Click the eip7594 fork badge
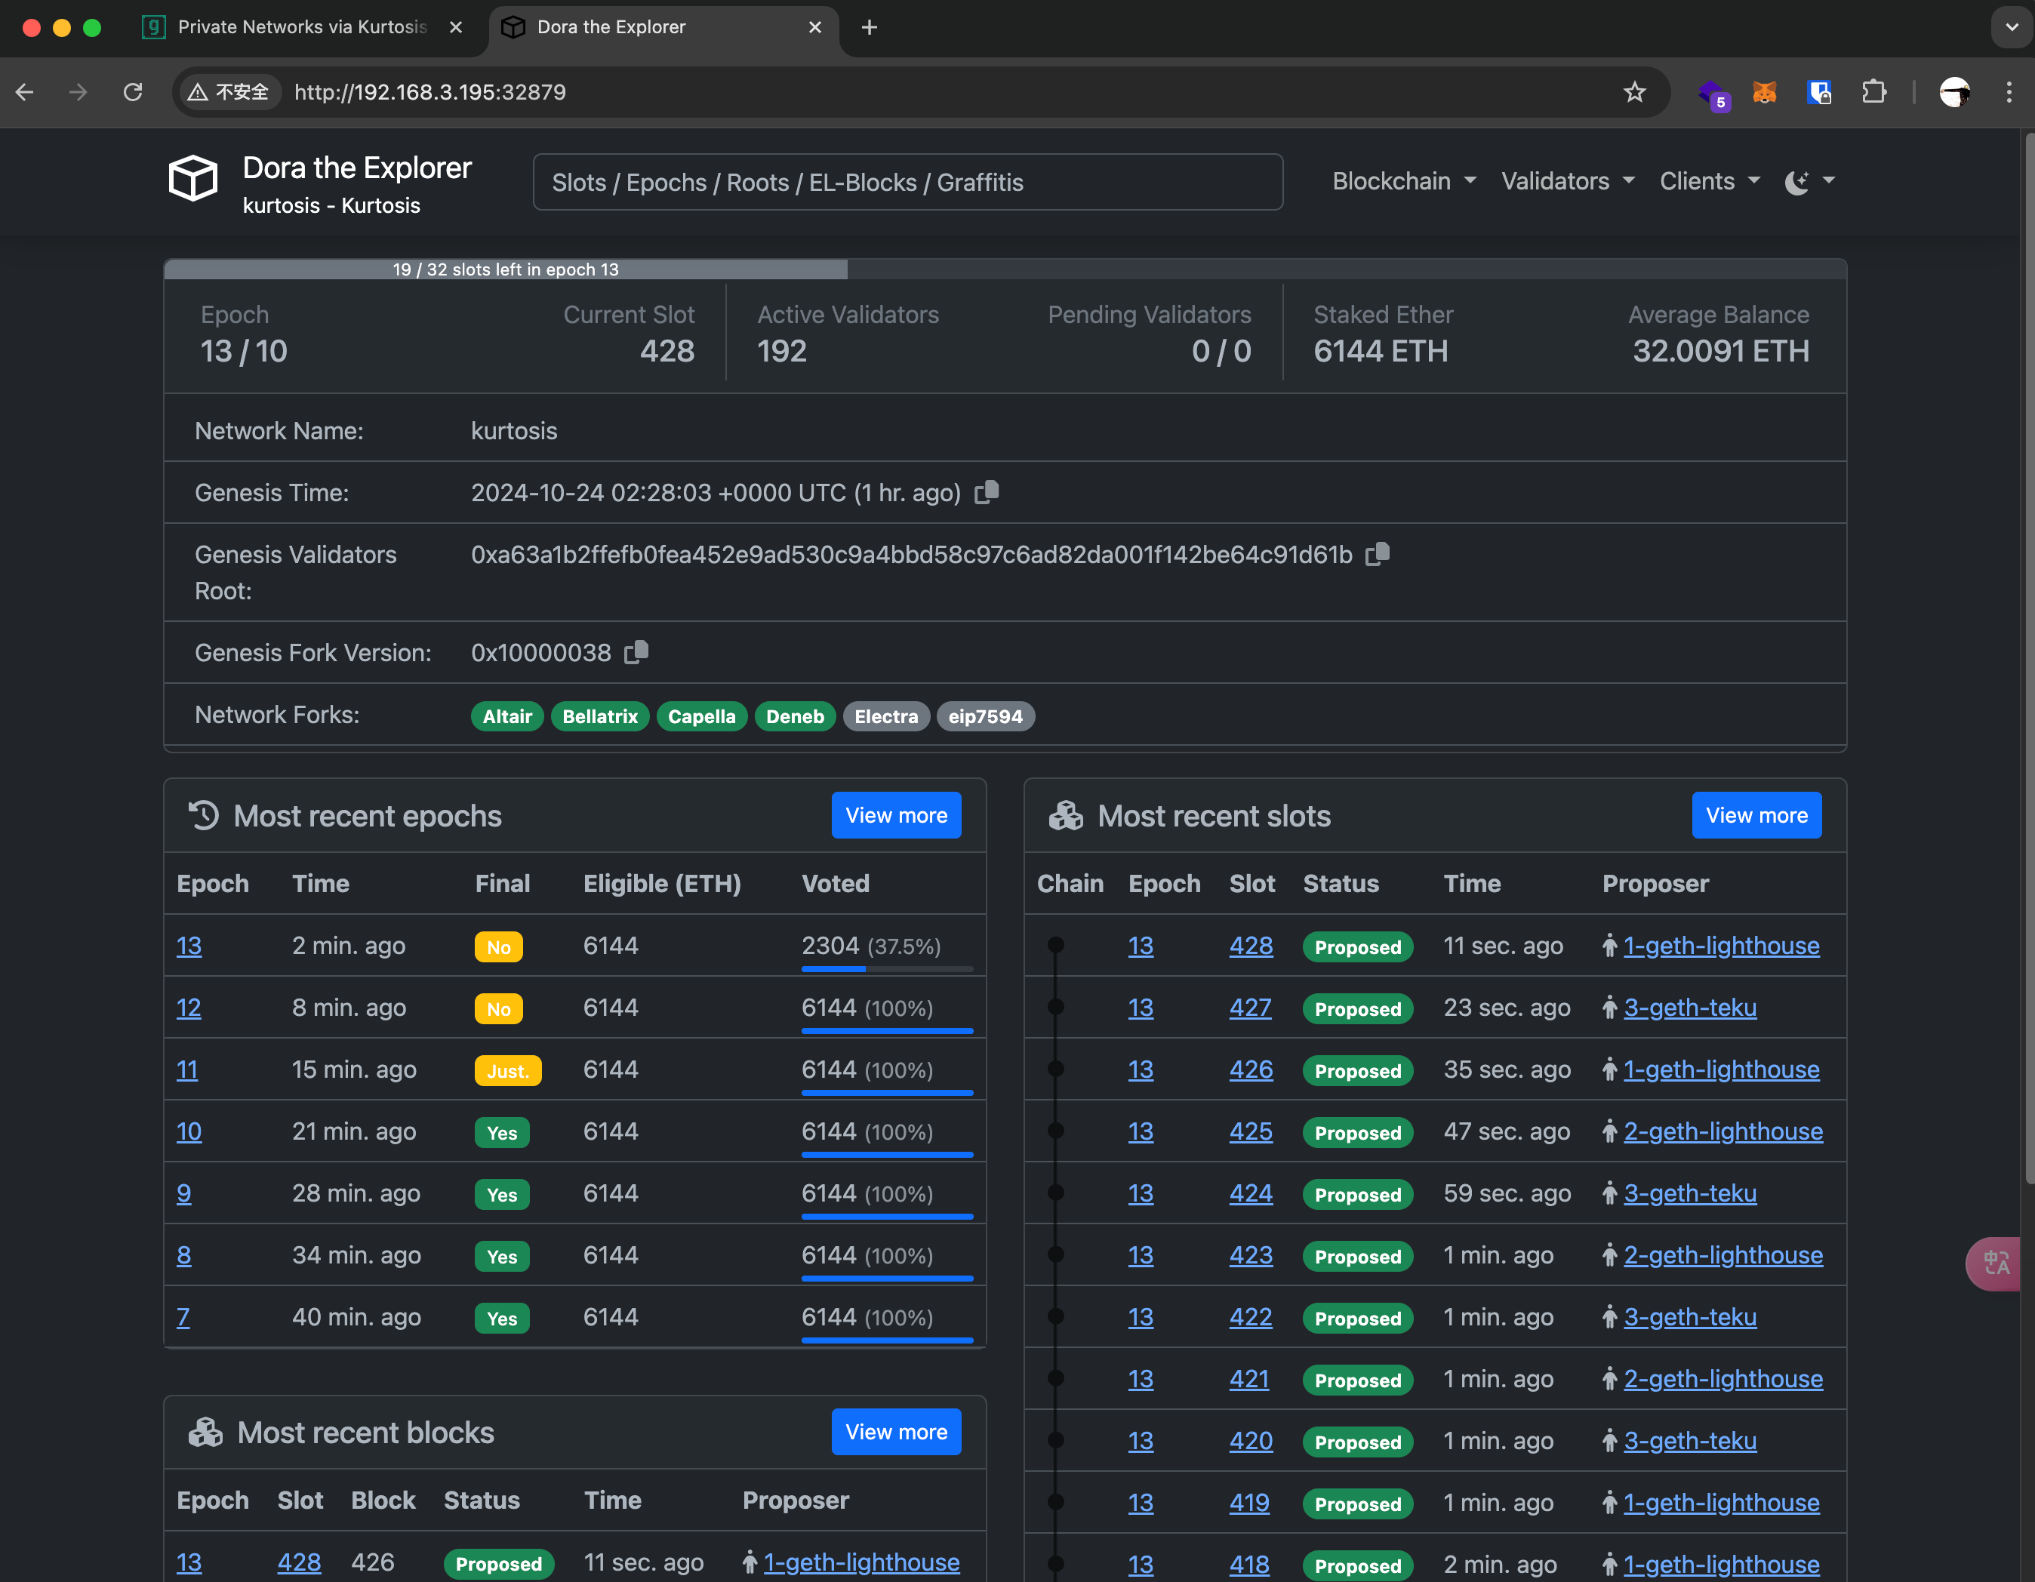The height and width of the screenshot is (1582, 2035). click(x=985, y=716)
